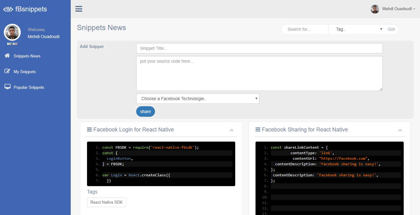
Task: Open the Tag.. filter dropdown
Action: click(357, 29)
